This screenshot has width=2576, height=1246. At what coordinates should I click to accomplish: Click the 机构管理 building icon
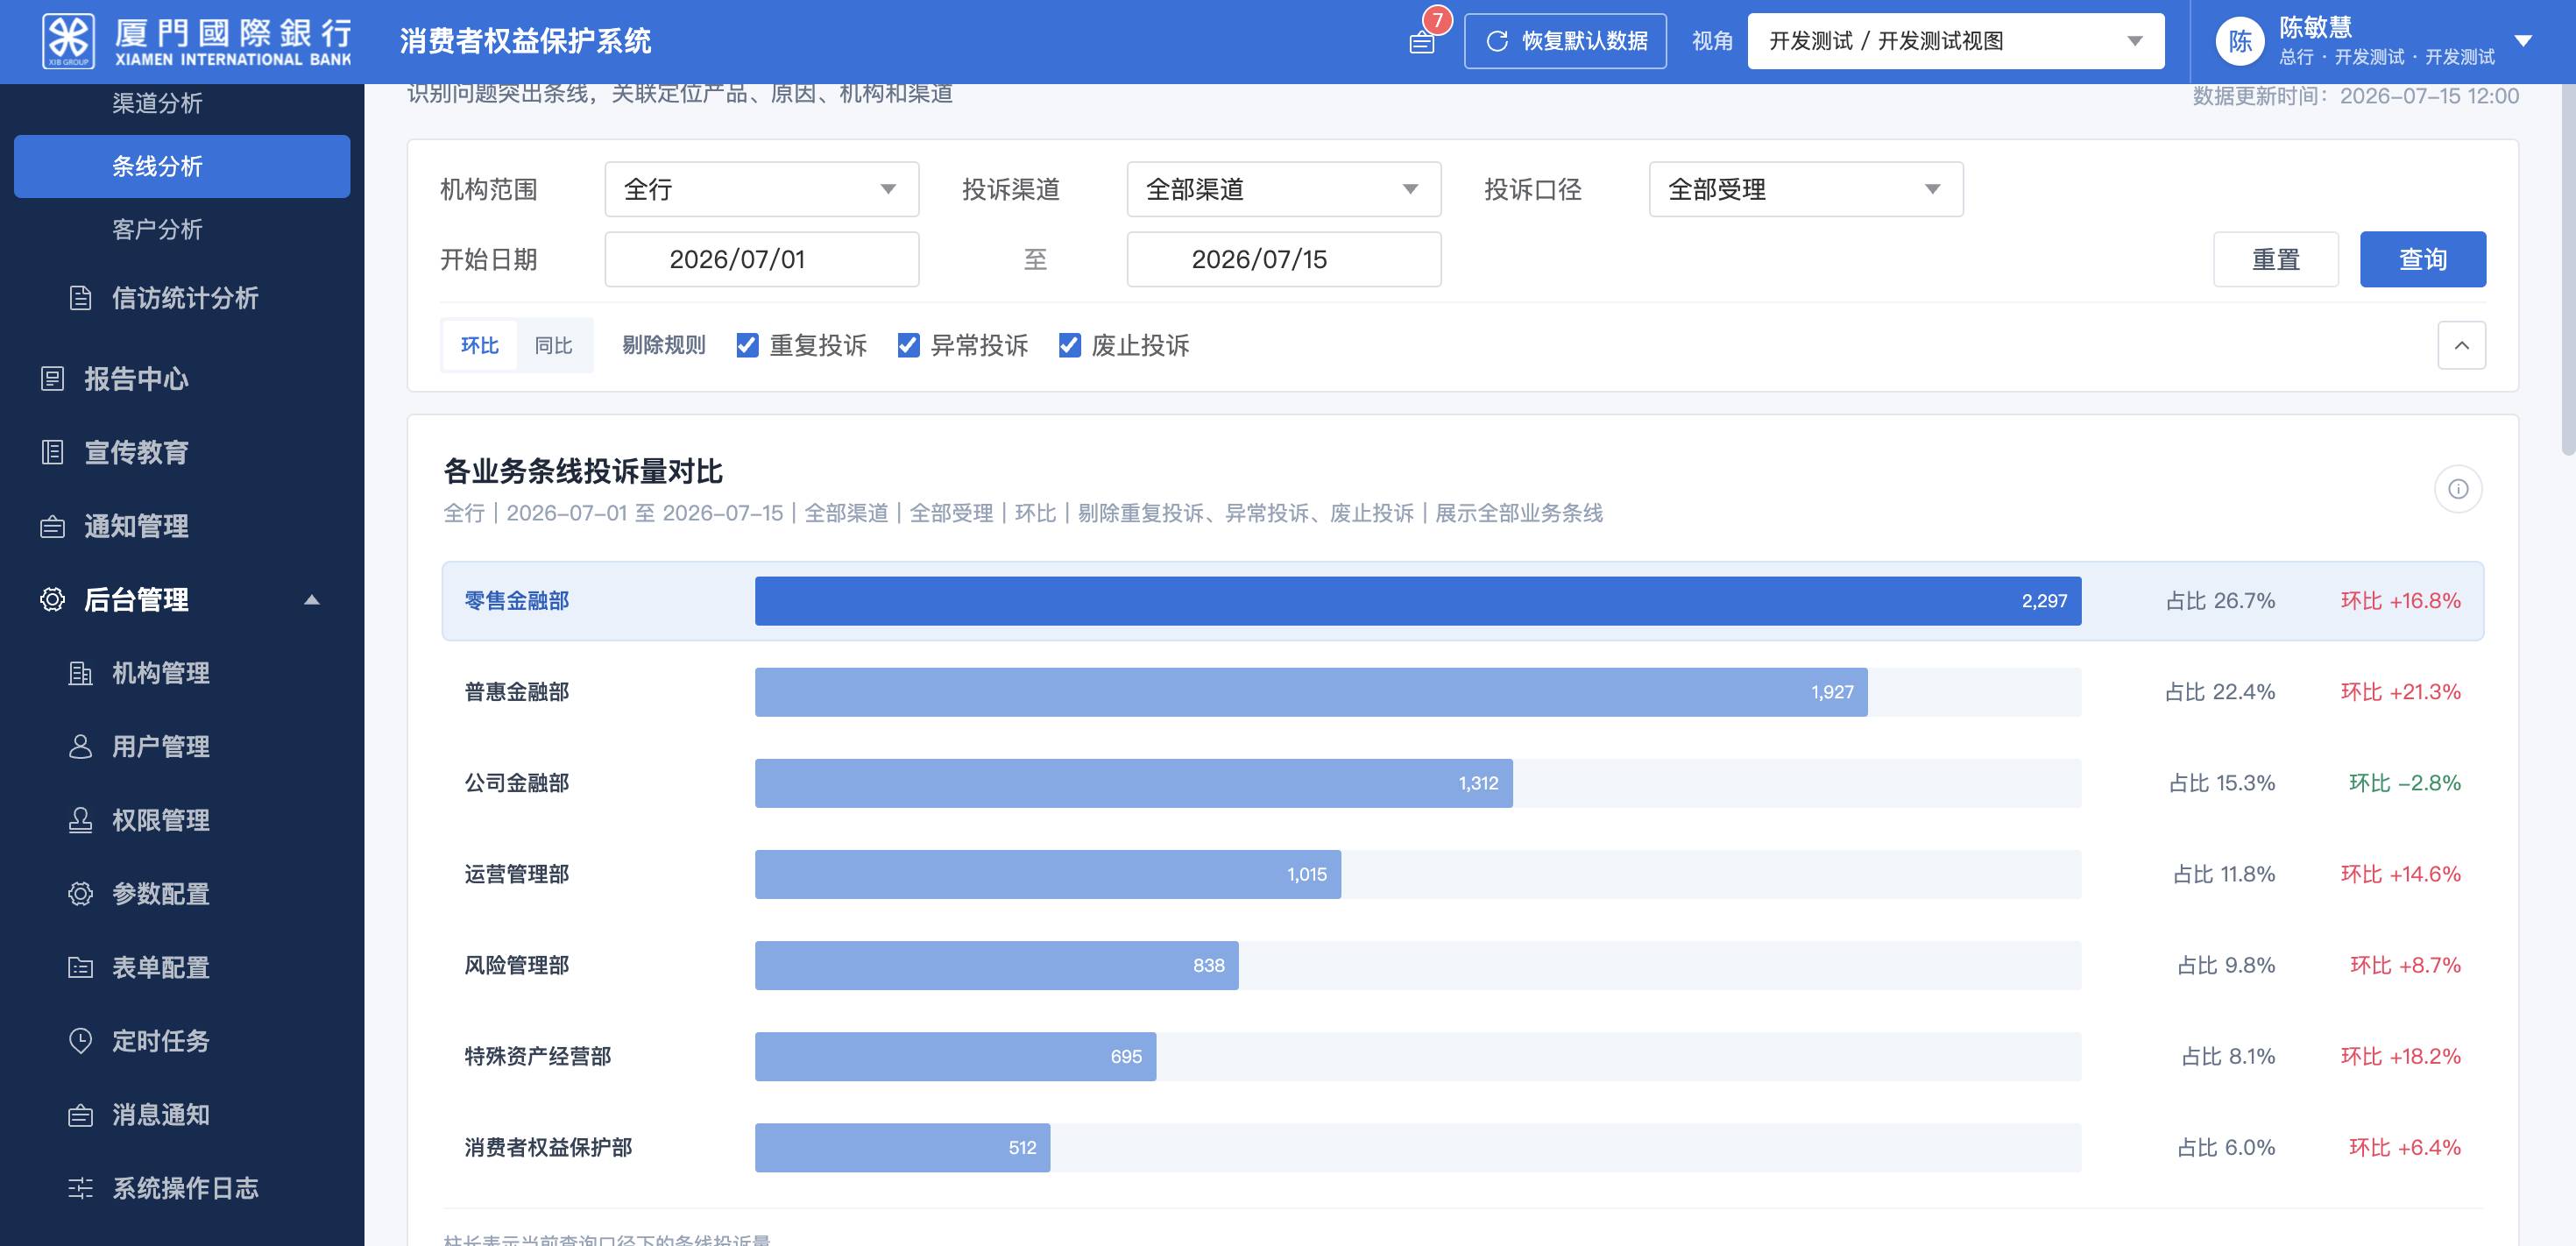[81, 673]
